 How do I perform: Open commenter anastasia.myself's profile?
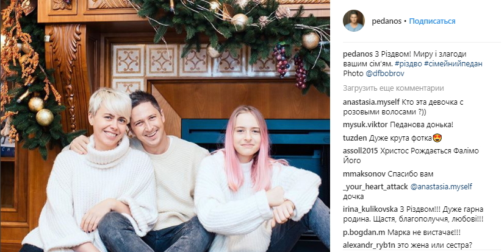tap(371, 102)
